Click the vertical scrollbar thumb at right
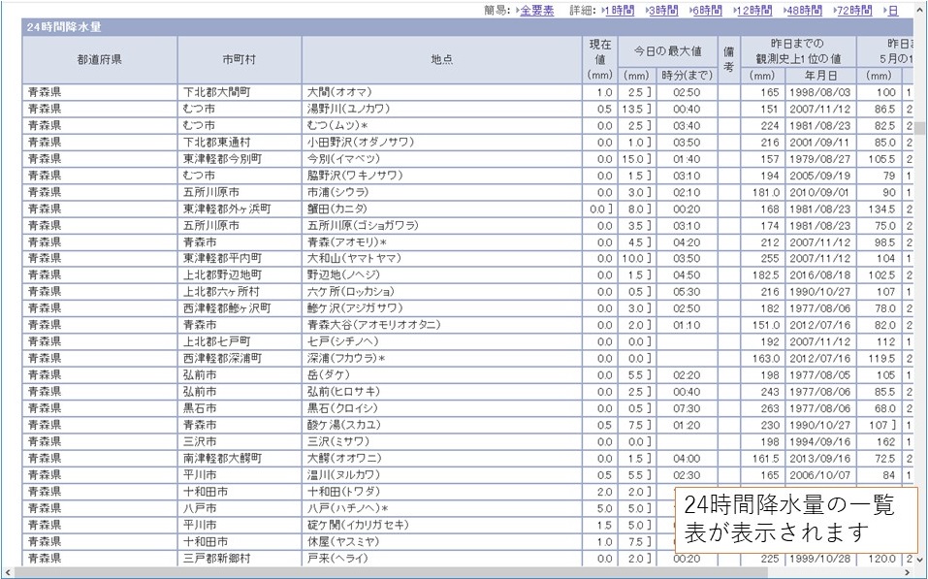Image resolution: width=928 pixels, height=579 pixels. (x=919, y=128)
